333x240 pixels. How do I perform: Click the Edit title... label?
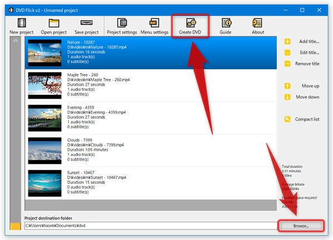pyautogui.click(x=310, y=52)
